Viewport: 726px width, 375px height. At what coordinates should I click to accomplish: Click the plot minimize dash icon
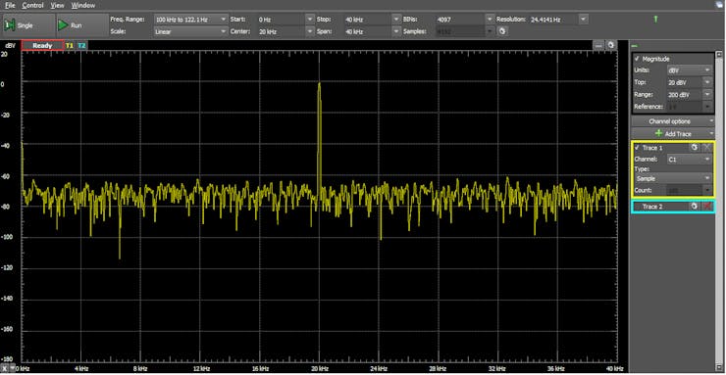tap(598, 45)
